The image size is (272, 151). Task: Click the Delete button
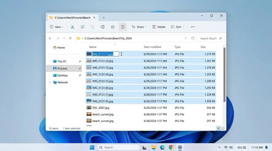159,27
